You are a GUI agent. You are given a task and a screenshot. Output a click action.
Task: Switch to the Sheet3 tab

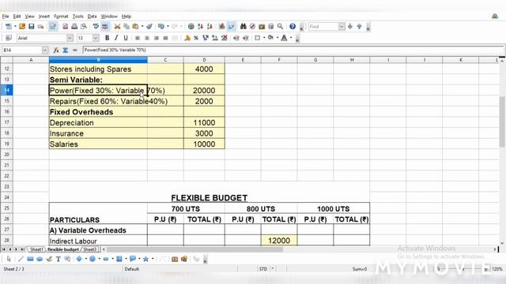pos(89,249)
